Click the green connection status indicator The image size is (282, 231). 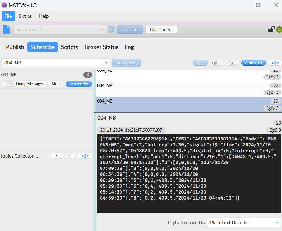(279, 30)
